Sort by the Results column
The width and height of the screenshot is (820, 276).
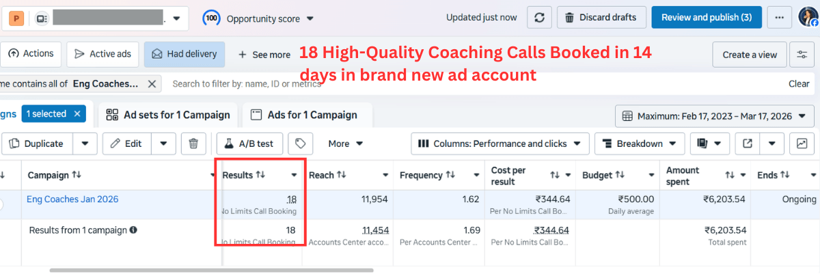[260, 175]
